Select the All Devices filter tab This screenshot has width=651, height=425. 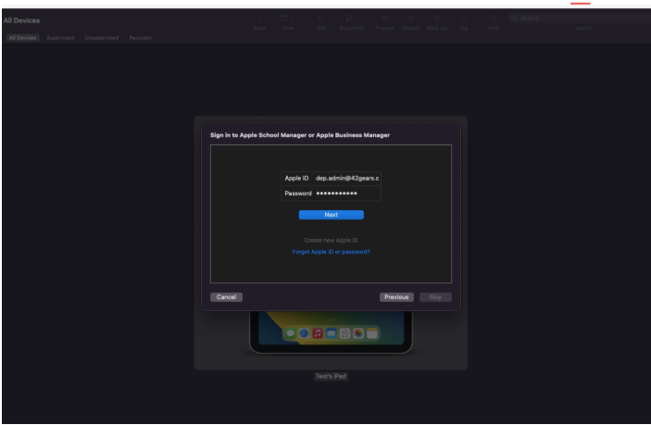(23, 38)
